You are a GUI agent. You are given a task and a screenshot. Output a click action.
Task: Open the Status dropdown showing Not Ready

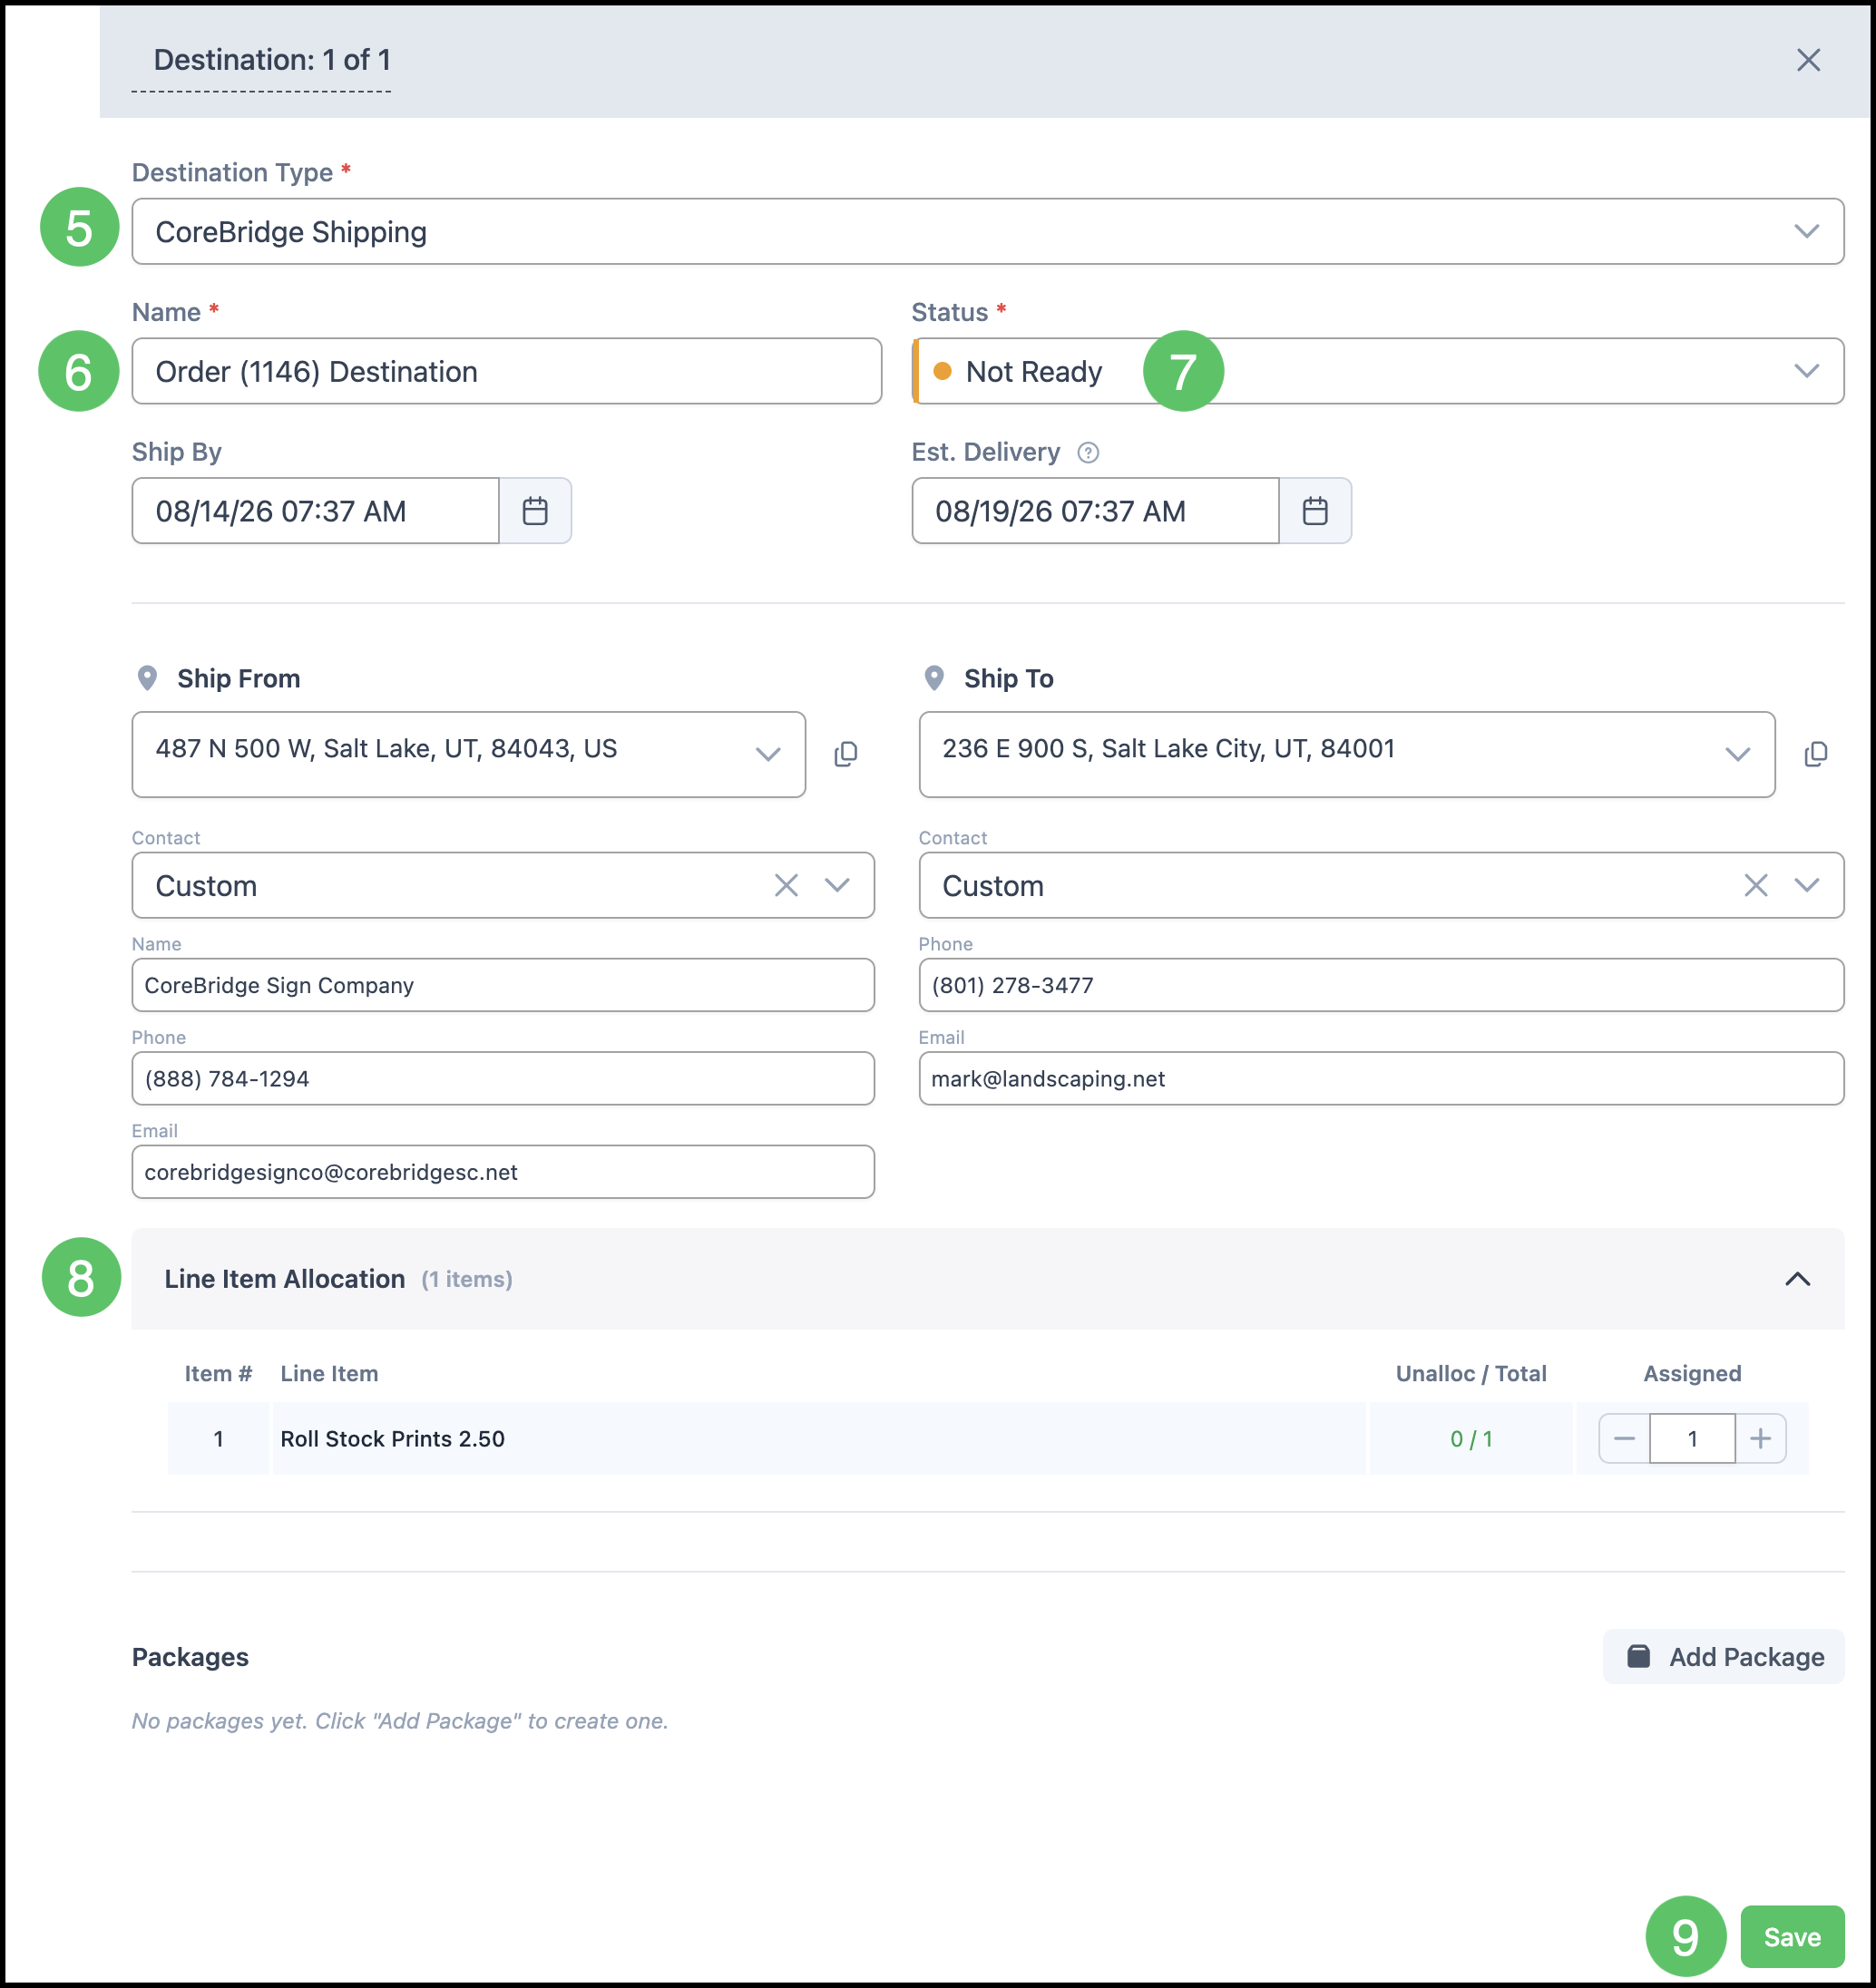[1378, 371]
